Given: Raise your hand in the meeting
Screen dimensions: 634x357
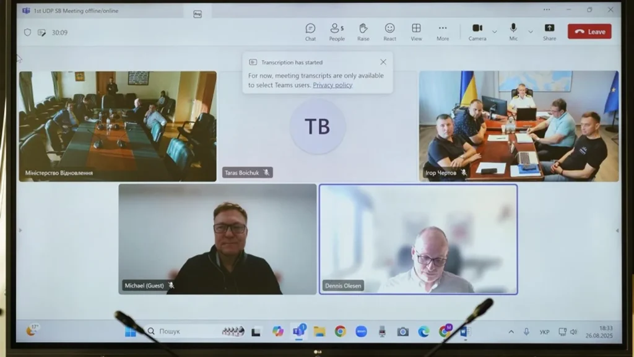Looking at the screenshot, I should [363, 32].
